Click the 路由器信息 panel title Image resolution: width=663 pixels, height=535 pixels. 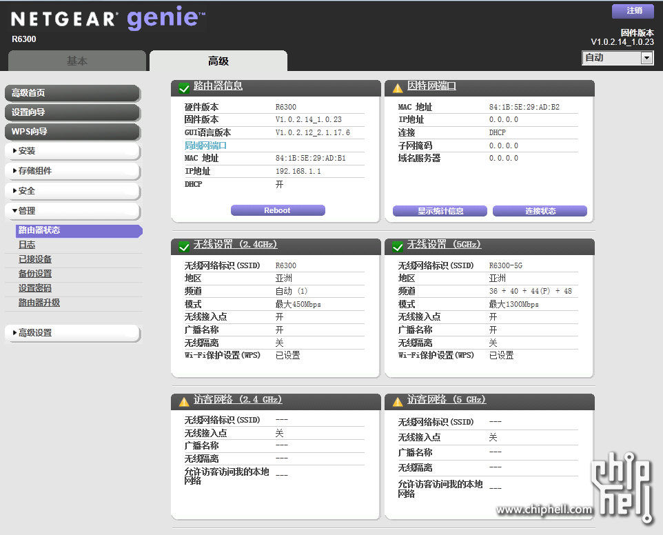[218, 86]
